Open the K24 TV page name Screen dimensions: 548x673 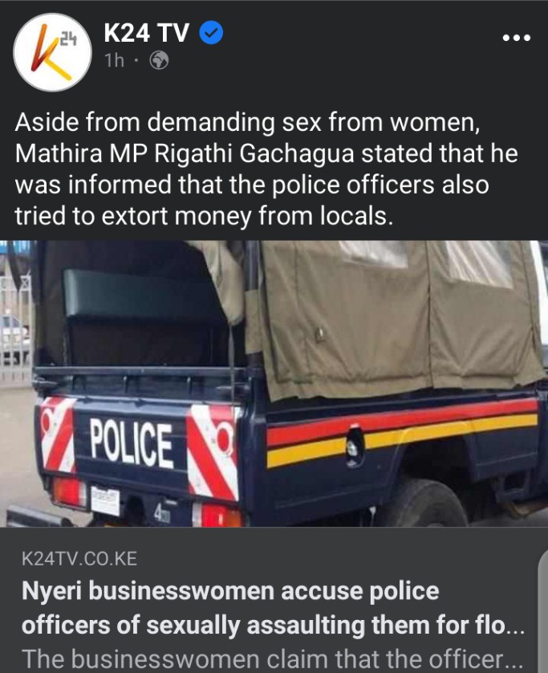[146, 33]
